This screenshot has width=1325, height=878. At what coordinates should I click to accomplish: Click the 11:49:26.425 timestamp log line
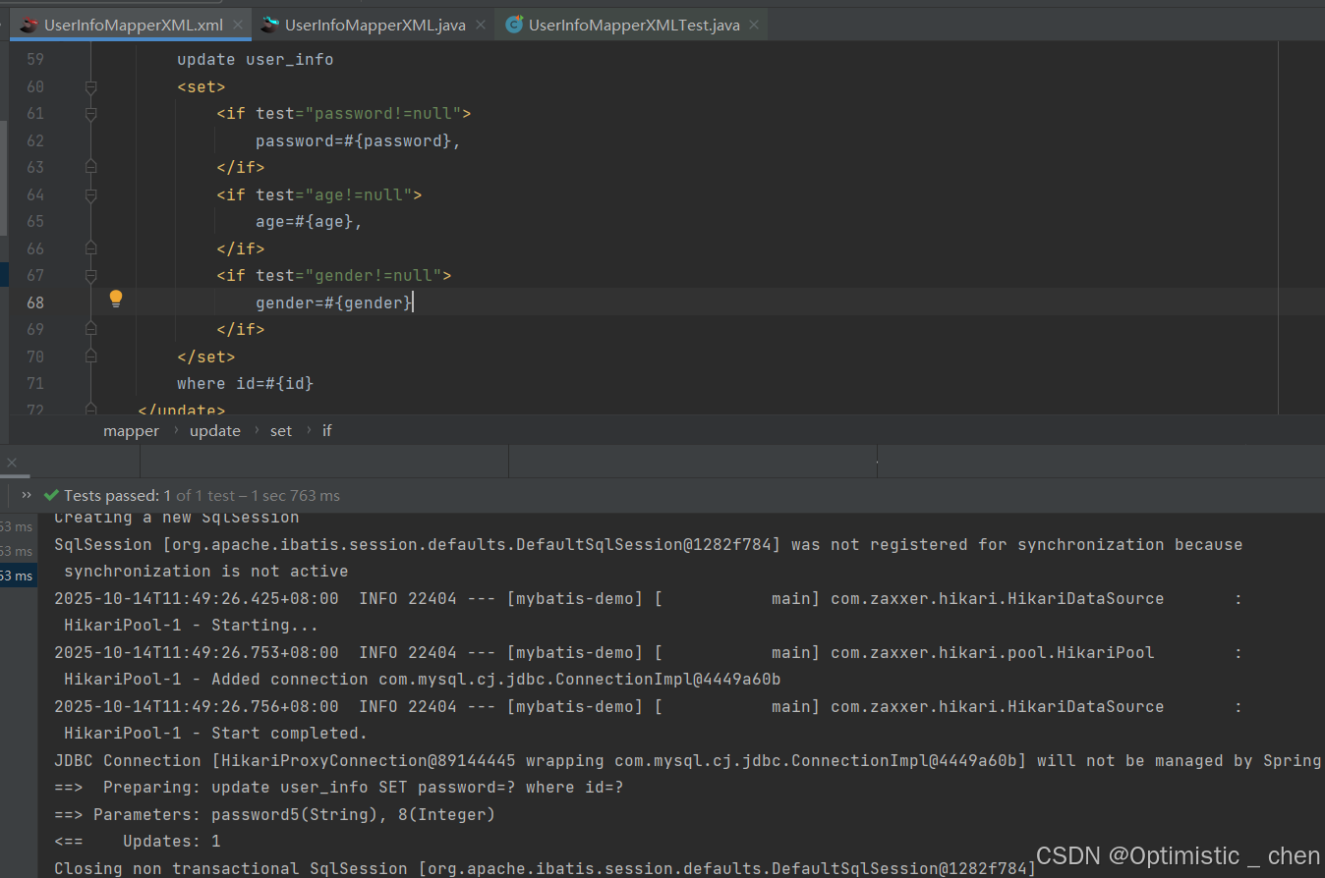click(649, 598)
